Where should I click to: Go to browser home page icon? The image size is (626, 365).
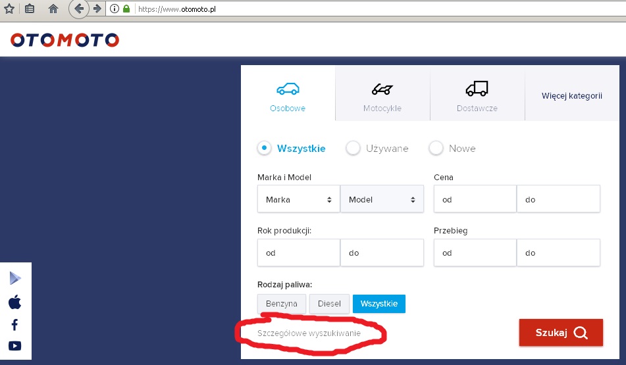[53, 9]
